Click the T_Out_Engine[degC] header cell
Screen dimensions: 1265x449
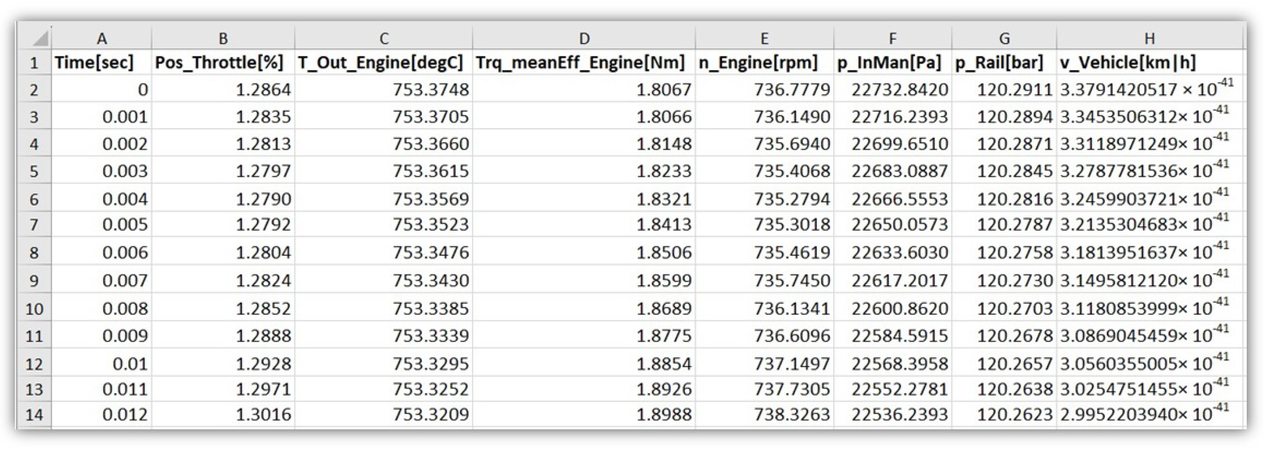[381, 63]
